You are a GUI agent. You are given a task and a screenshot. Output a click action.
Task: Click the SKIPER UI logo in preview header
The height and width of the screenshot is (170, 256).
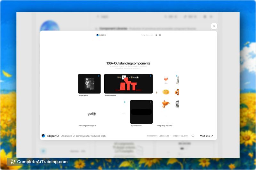click(101, 35)
